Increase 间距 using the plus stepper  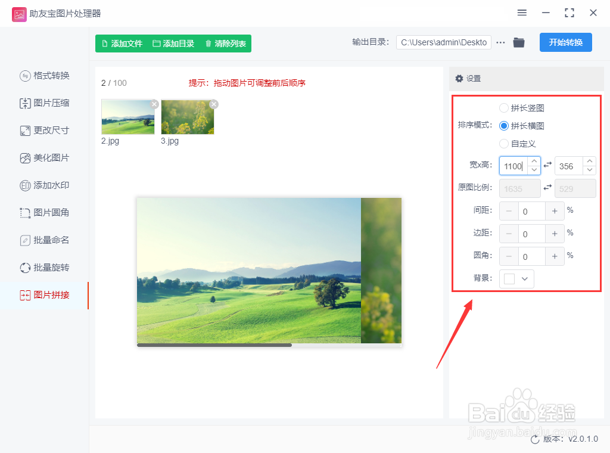coord(555,210)
